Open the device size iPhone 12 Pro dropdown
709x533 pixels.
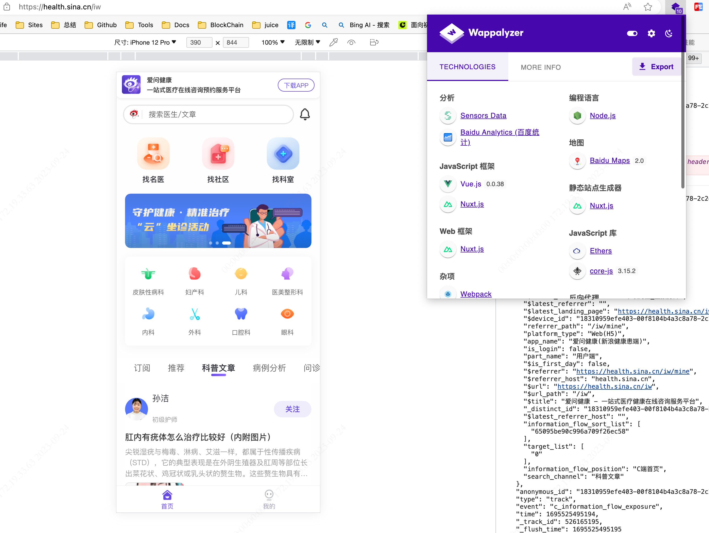point(145,42)
